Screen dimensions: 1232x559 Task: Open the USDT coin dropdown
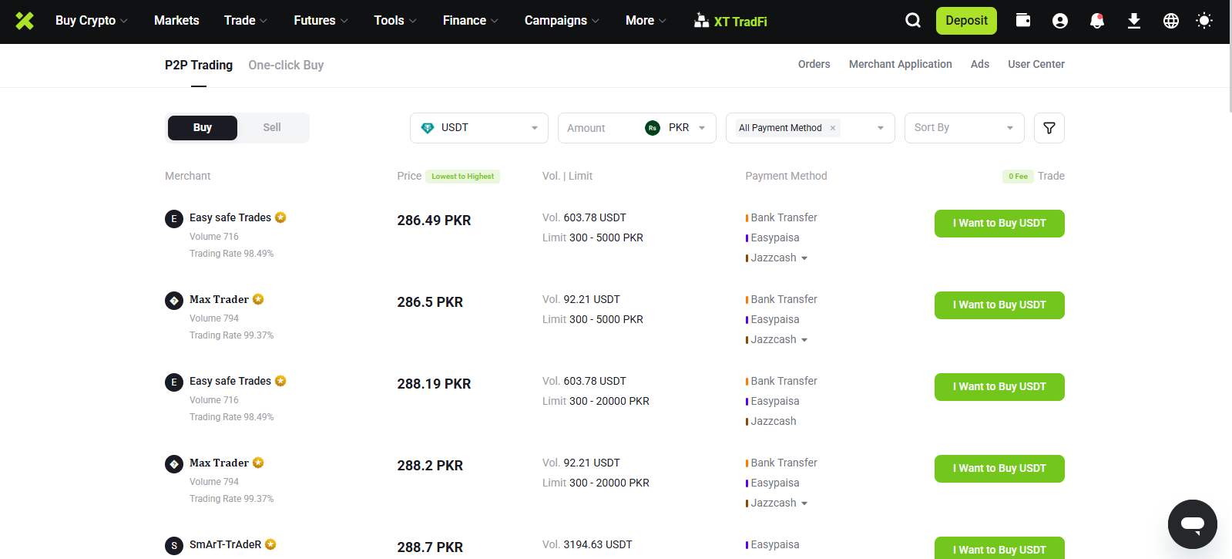point(479,128)
